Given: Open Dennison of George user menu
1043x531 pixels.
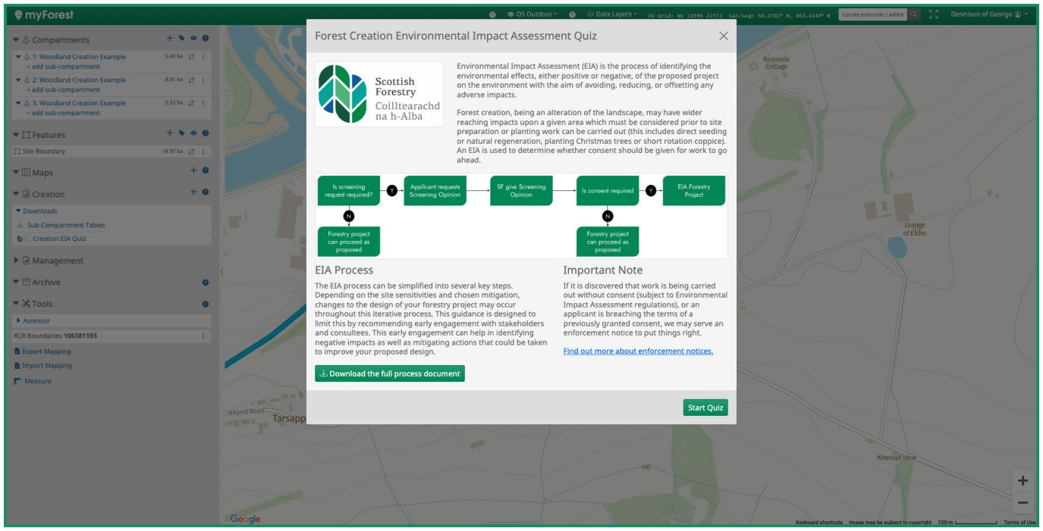Looking at the screenshot, I should click(x=991, y=14).
